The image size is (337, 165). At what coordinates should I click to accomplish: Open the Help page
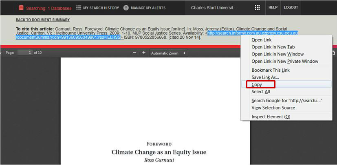tap(273, 7)
